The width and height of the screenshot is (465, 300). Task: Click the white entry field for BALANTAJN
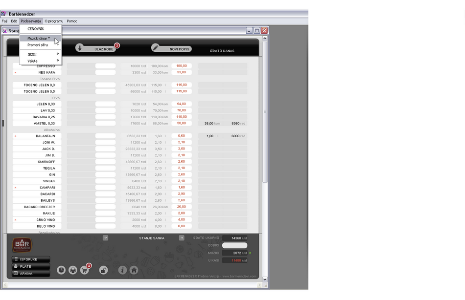click(x=105, y=136)
